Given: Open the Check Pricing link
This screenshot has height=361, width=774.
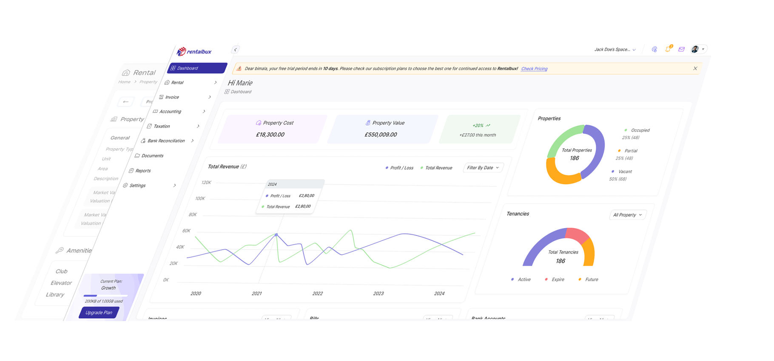Looking at the screenshot, I should click(x=534, y=69).
